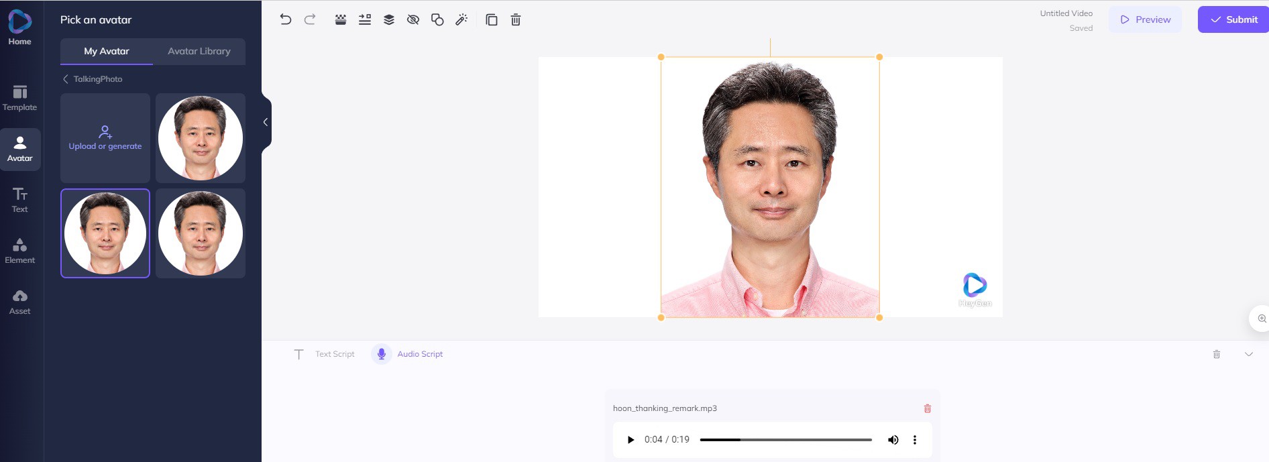
Task: Seek within the audio progress bar
Action: tap(785, 440)
